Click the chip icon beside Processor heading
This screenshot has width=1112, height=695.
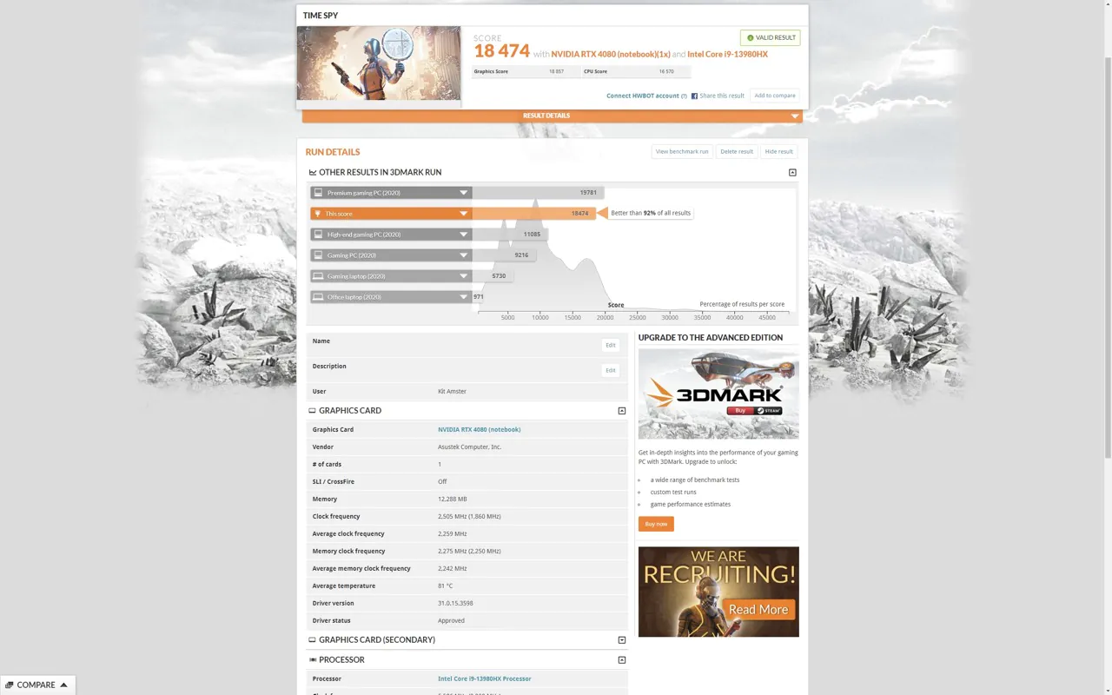[312, 660]
